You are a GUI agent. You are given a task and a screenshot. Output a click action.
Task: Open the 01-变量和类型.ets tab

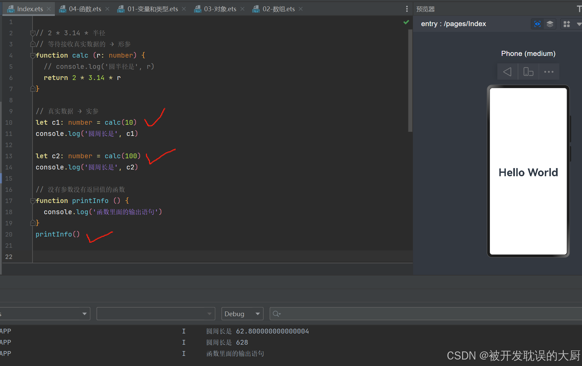pos(152,9)
